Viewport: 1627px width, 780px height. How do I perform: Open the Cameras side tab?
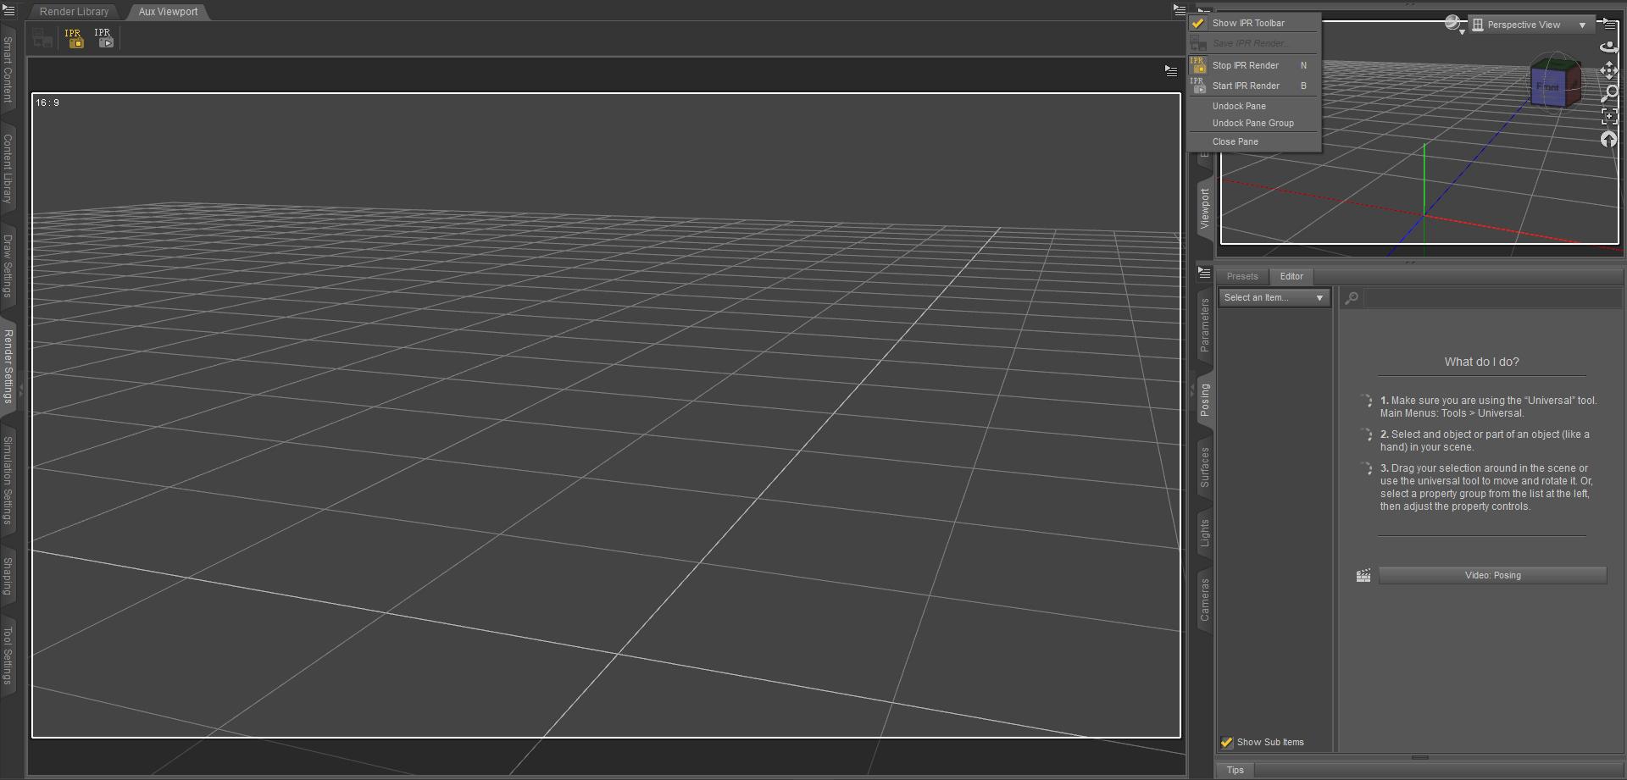point(1204,600)
